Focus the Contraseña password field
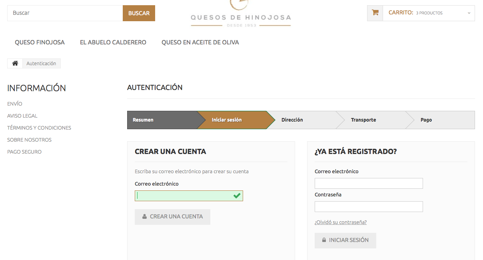Viewport: 483px width, 260px height. click(369, 207)
